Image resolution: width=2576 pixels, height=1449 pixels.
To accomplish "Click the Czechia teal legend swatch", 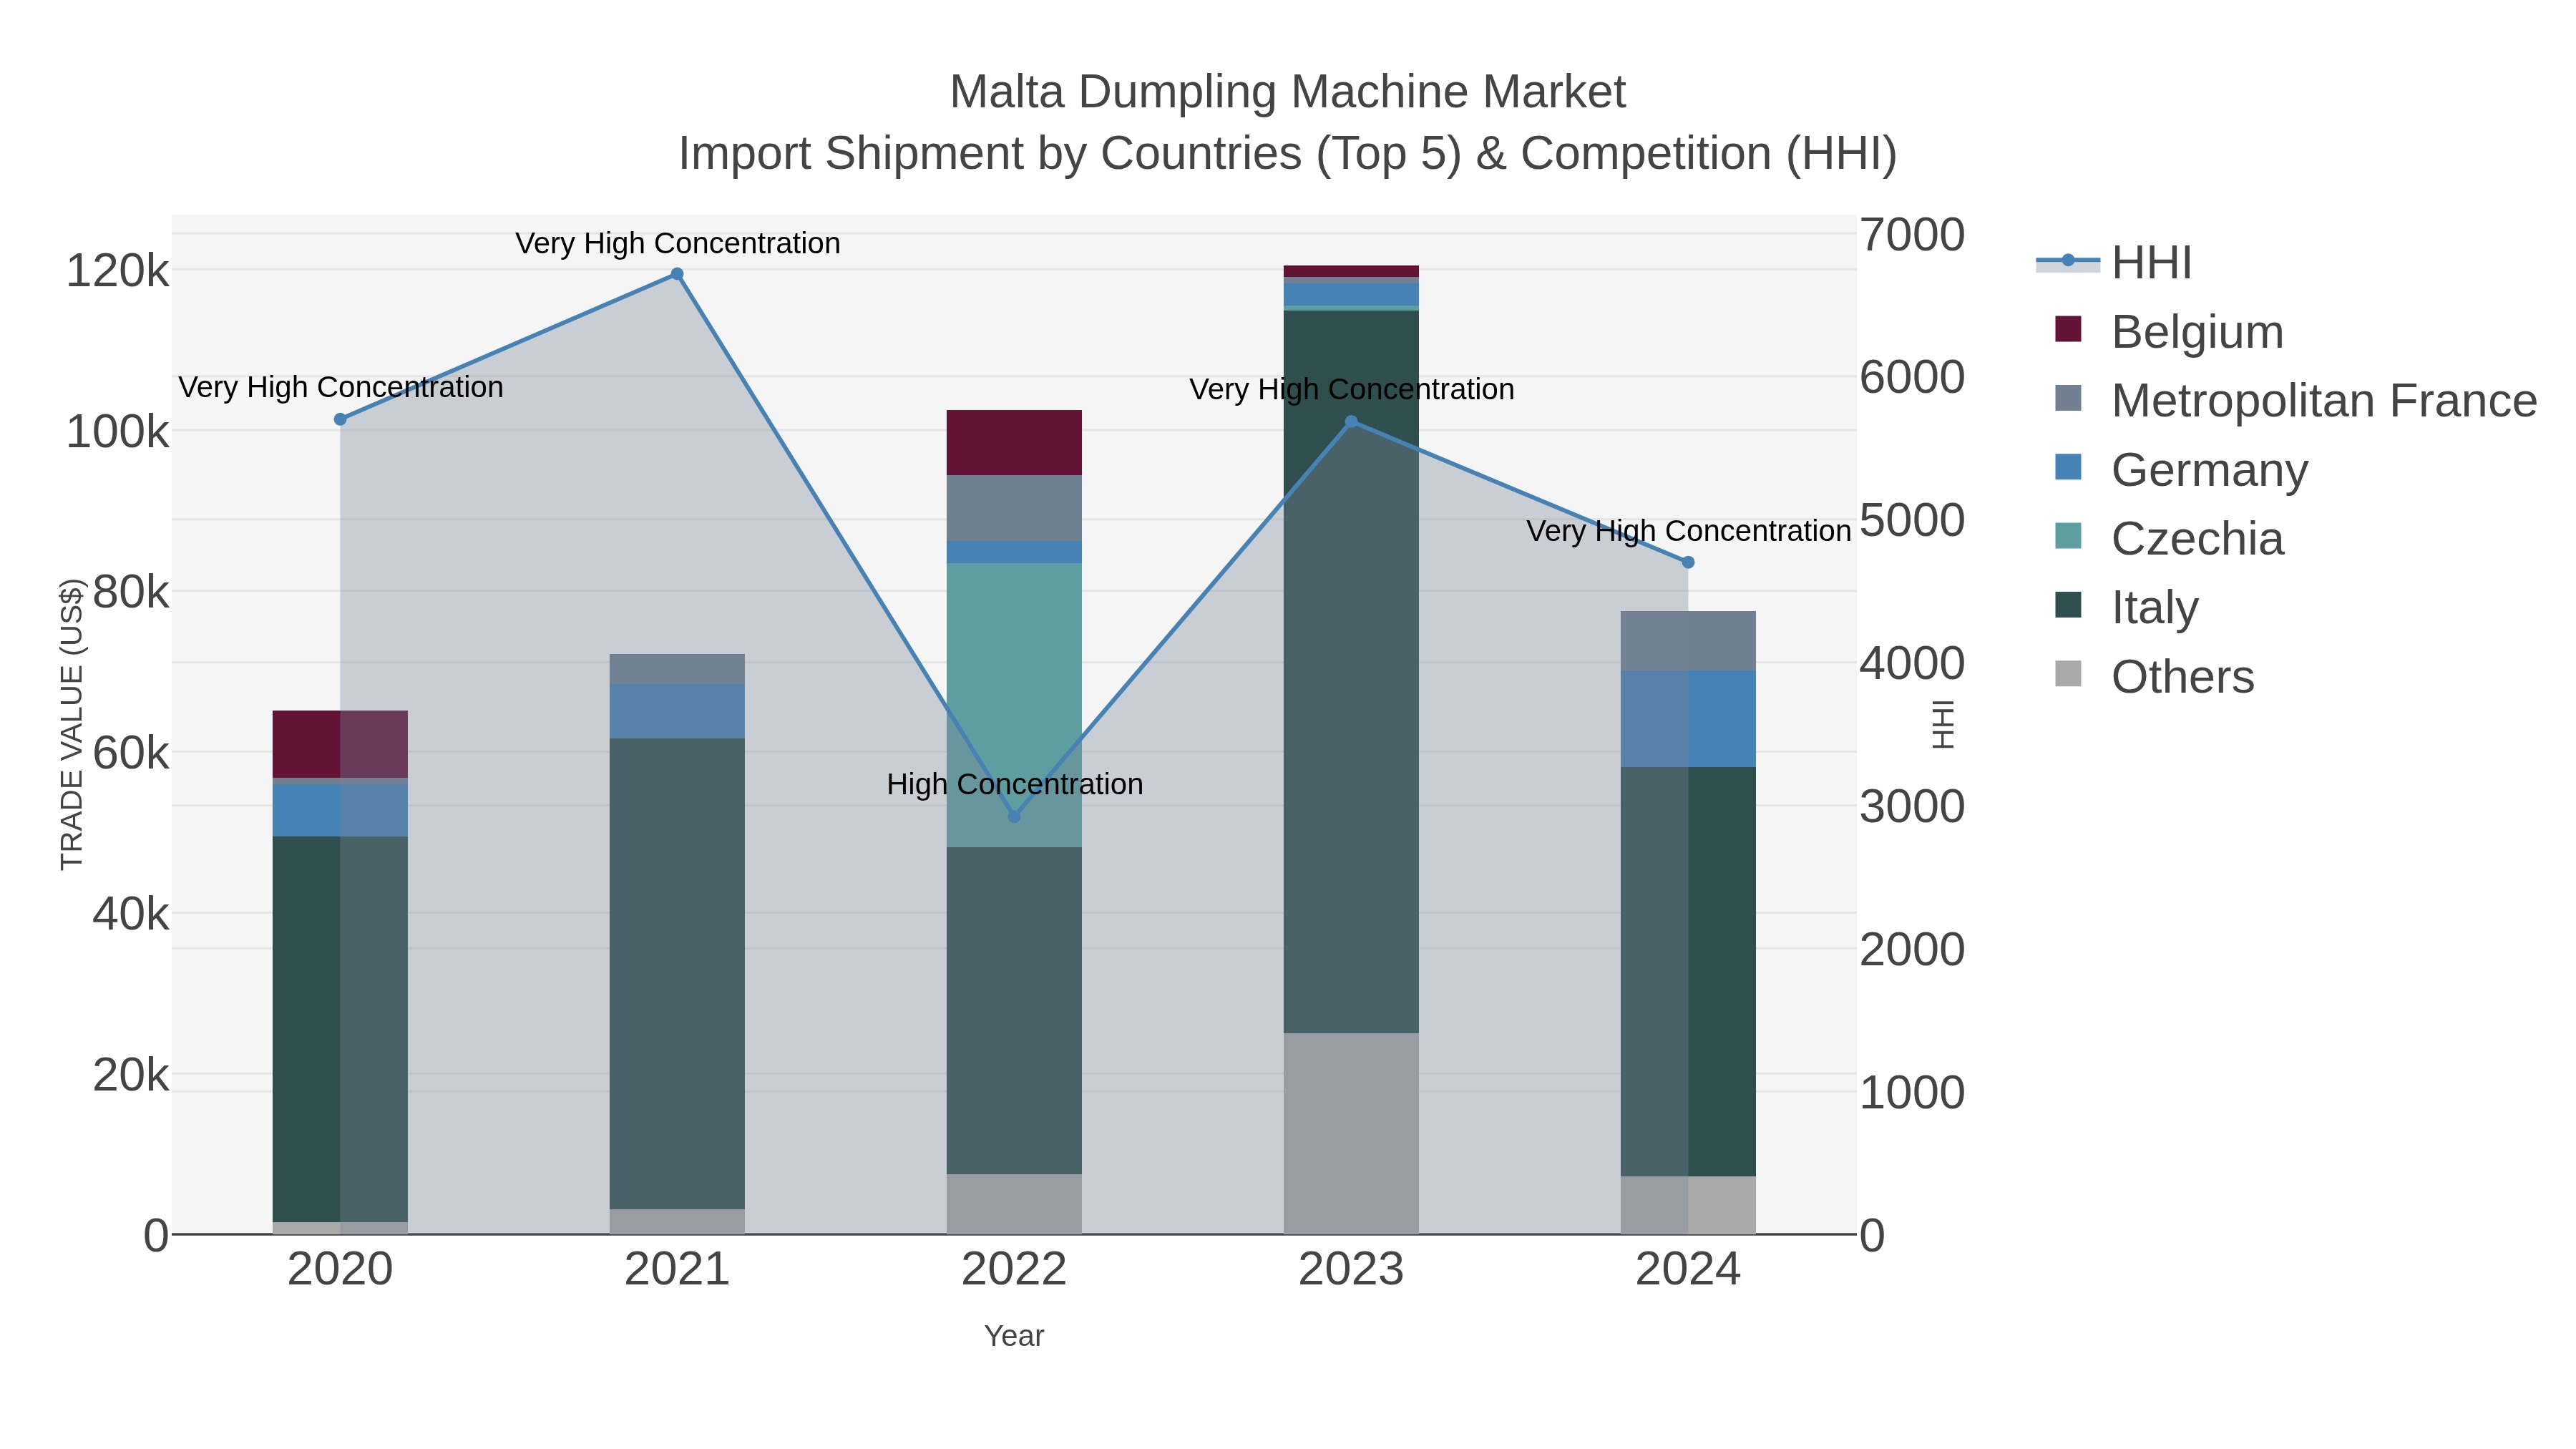I will click(2068, 536).
